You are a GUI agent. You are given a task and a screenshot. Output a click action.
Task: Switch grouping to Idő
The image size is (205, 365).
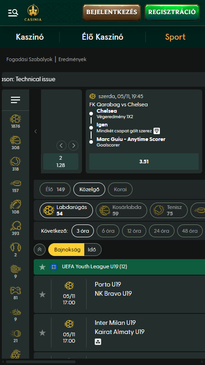[x=93, y=250]
